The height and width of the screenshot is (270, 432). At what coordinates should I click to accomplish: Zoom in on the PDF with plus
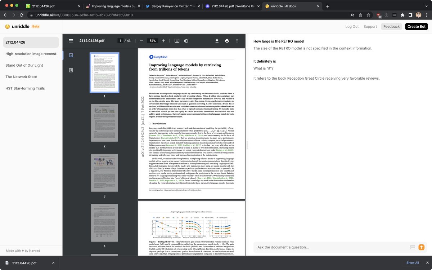pyautogui.click(x=164, y=41)
